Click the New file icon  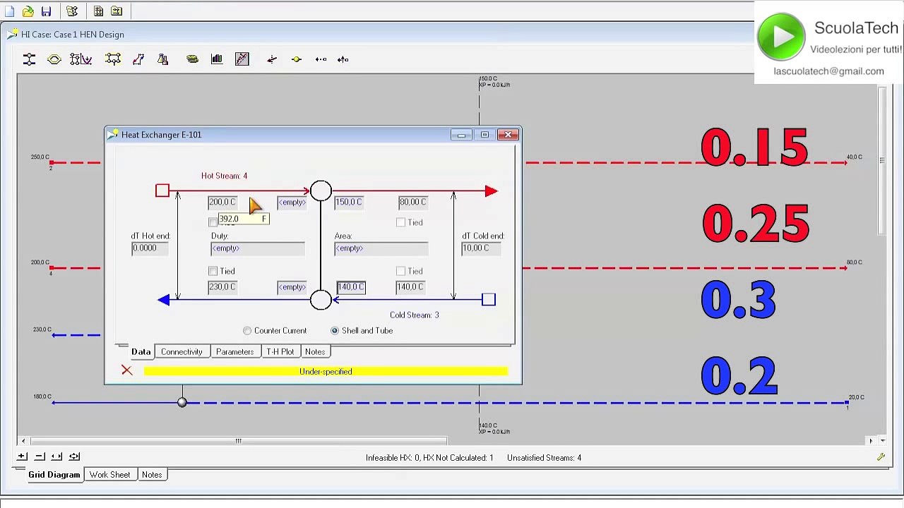click(x=9, y=11)
